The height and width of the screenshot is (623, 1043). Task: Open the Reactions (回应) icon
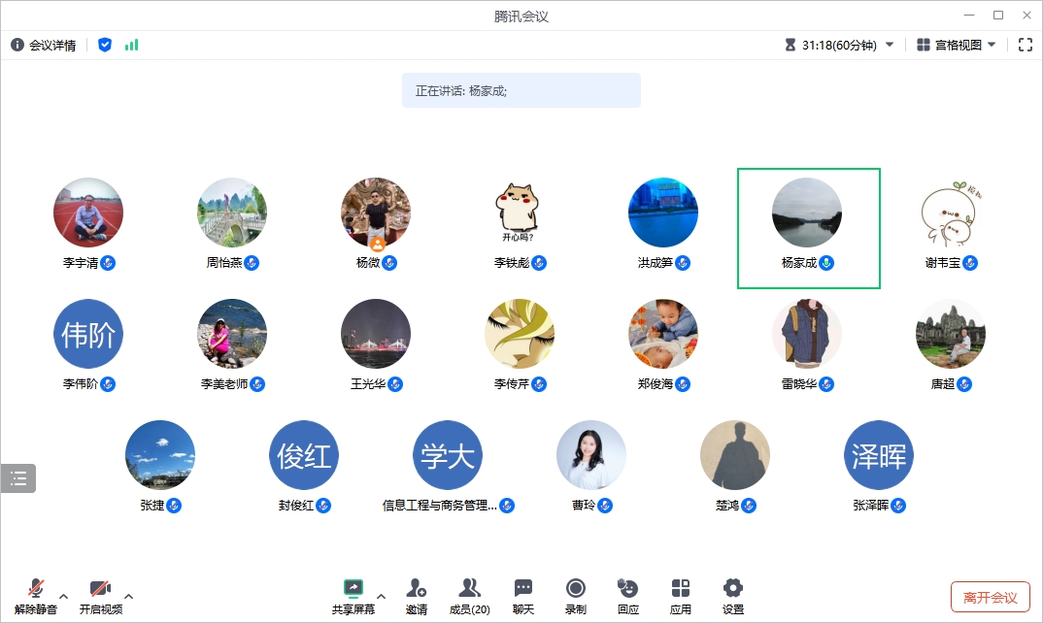(x=628, y=589)
